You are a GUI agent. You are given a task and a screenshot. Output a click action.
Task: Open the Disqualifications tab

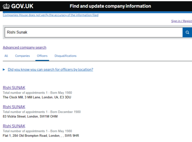point(66,56)
